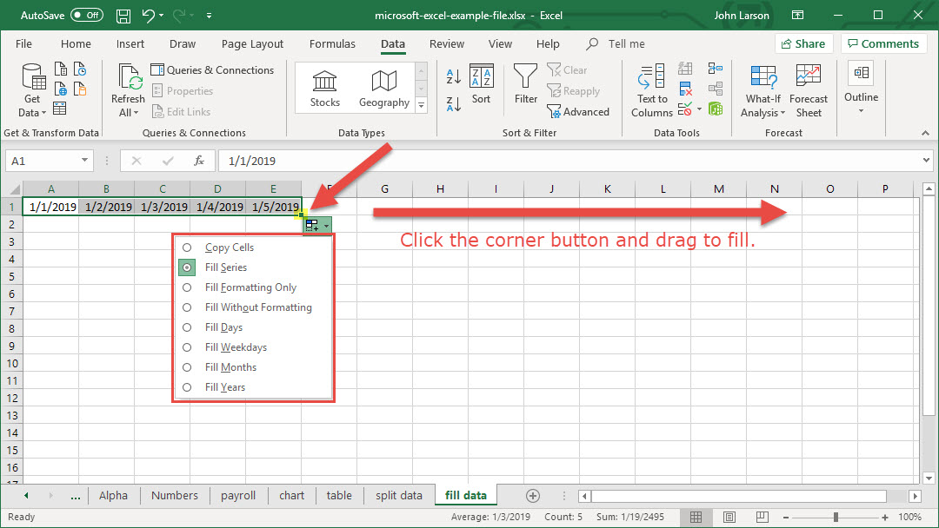This screenshot has width=939, height=528.
Task: Choose Fill Weekdays radio option
Action: tap(187, 347)
